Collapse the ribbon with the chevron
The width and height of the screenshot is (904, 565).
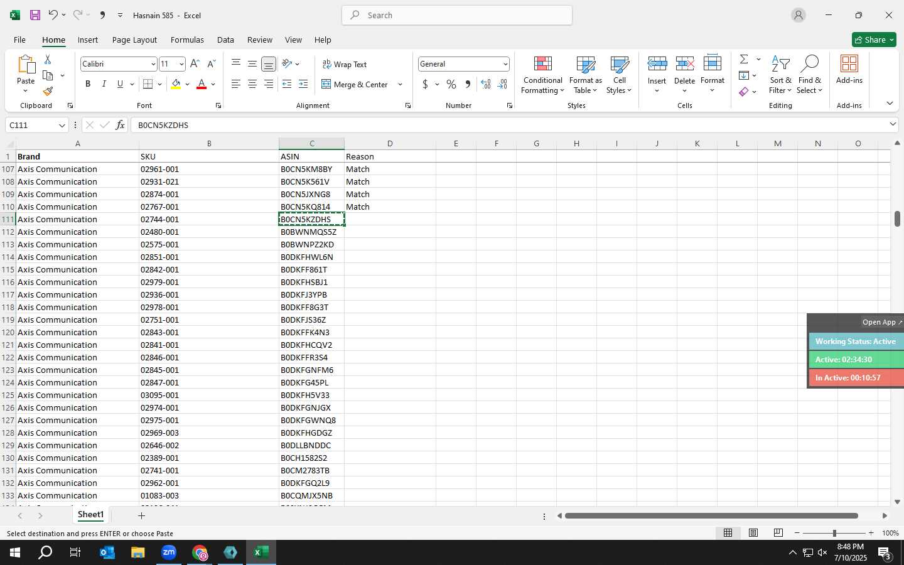[890, 103]
